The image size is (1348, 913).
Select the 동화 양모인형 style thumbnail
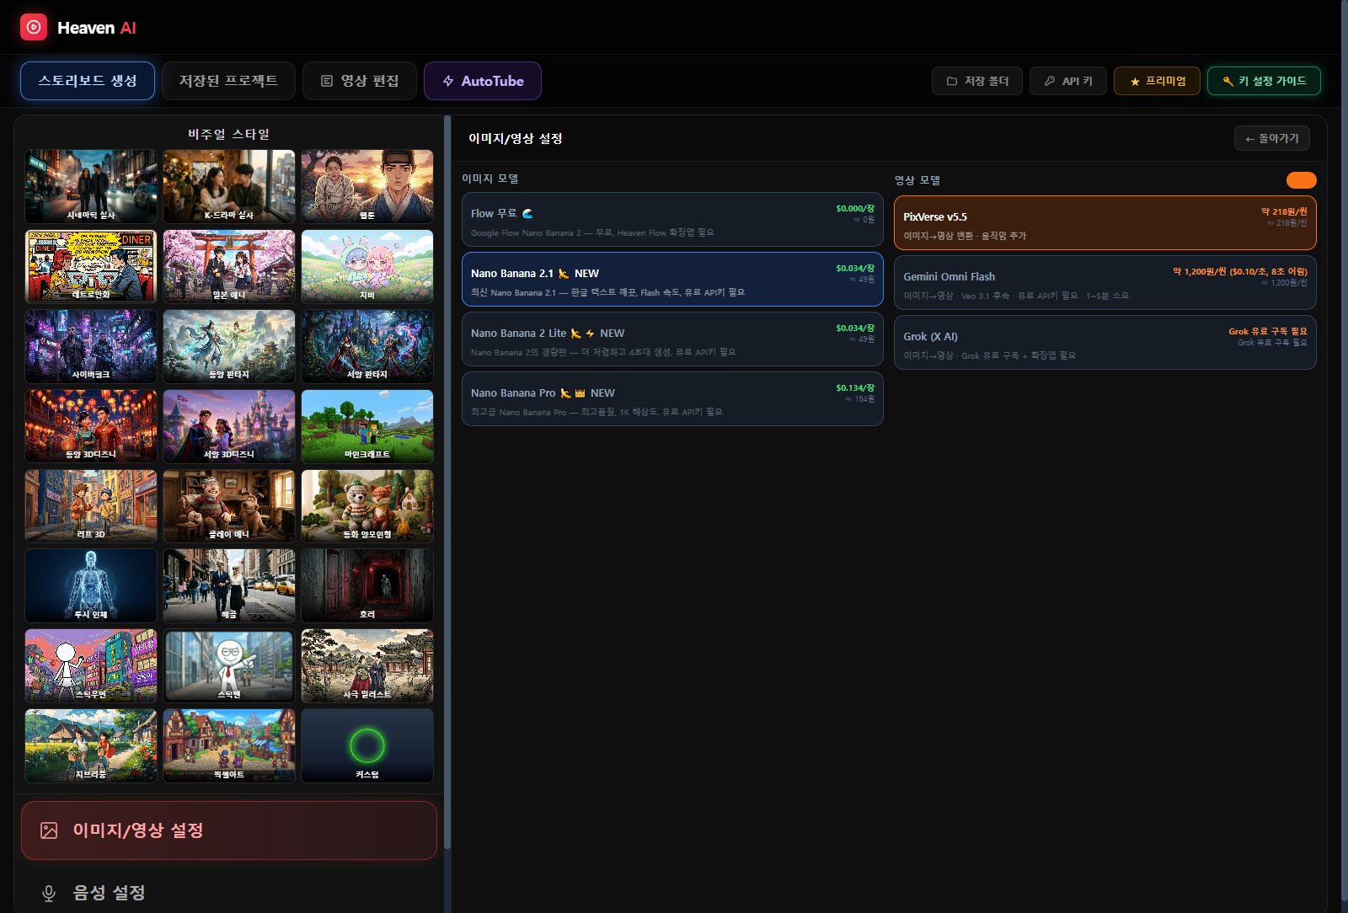pyautogui.click(x=367, y=506)
